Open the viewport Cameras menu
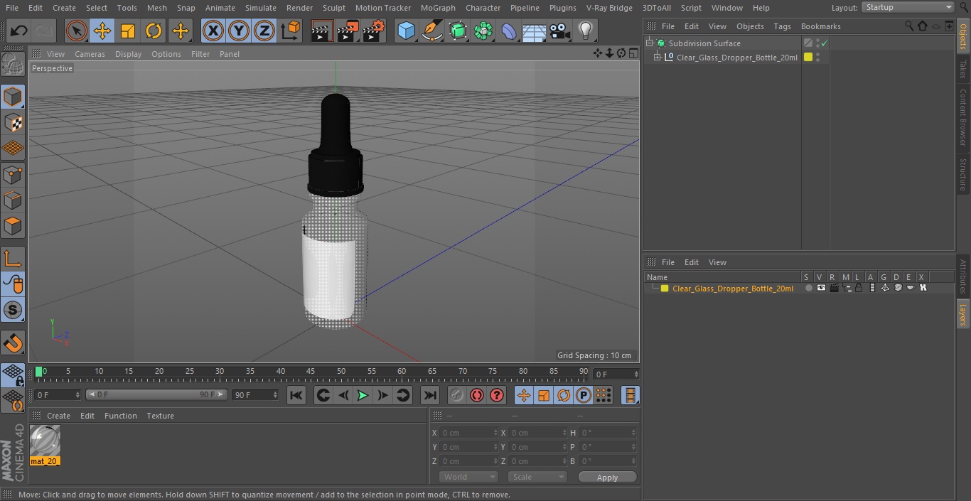 [90, 54]
